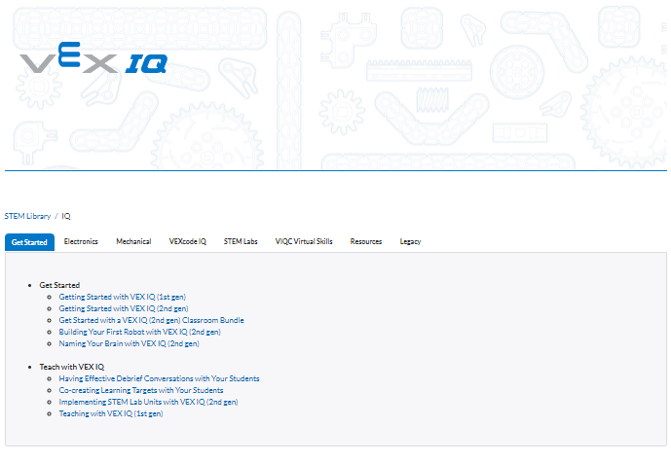Open Co-creating Learning Targets with Your Students

pos(141,390)
